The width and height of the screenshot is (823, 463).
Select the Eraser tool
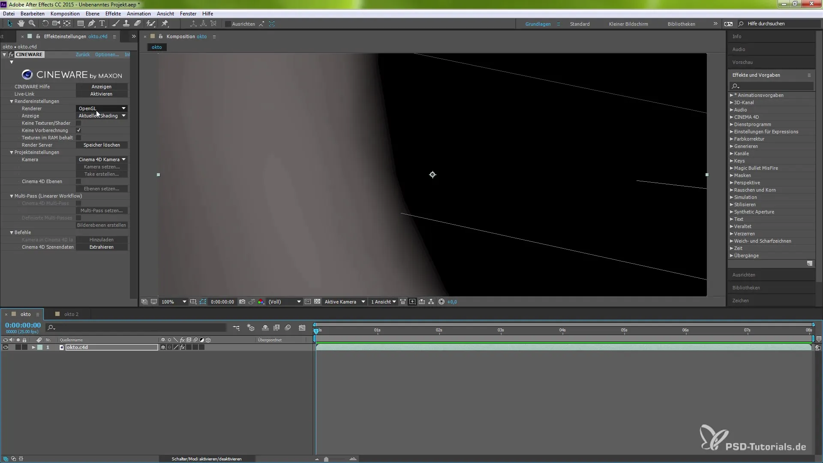(x=138, y=24)
